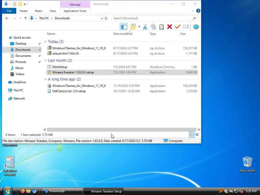The height and width of the screenshot is (195, 260).
Task: Expand the ribbon with the chevron
Action: point(192,11)
